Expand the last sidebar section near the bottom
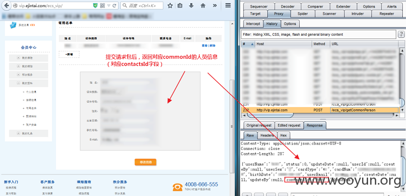This screenshot has width=406, height=196. (x=18, y=133)
